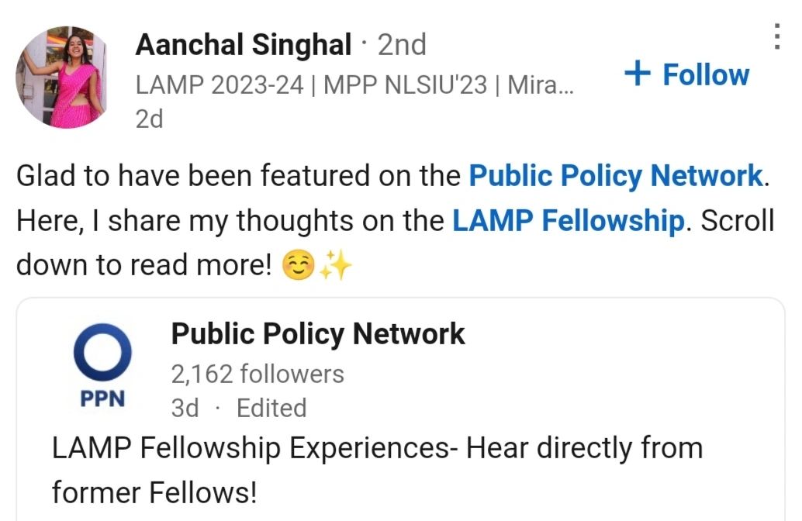The height and width of the screenshot is (521, 802).
Task: Open the Aanchal Singhal name link
Action: (244, 44)
